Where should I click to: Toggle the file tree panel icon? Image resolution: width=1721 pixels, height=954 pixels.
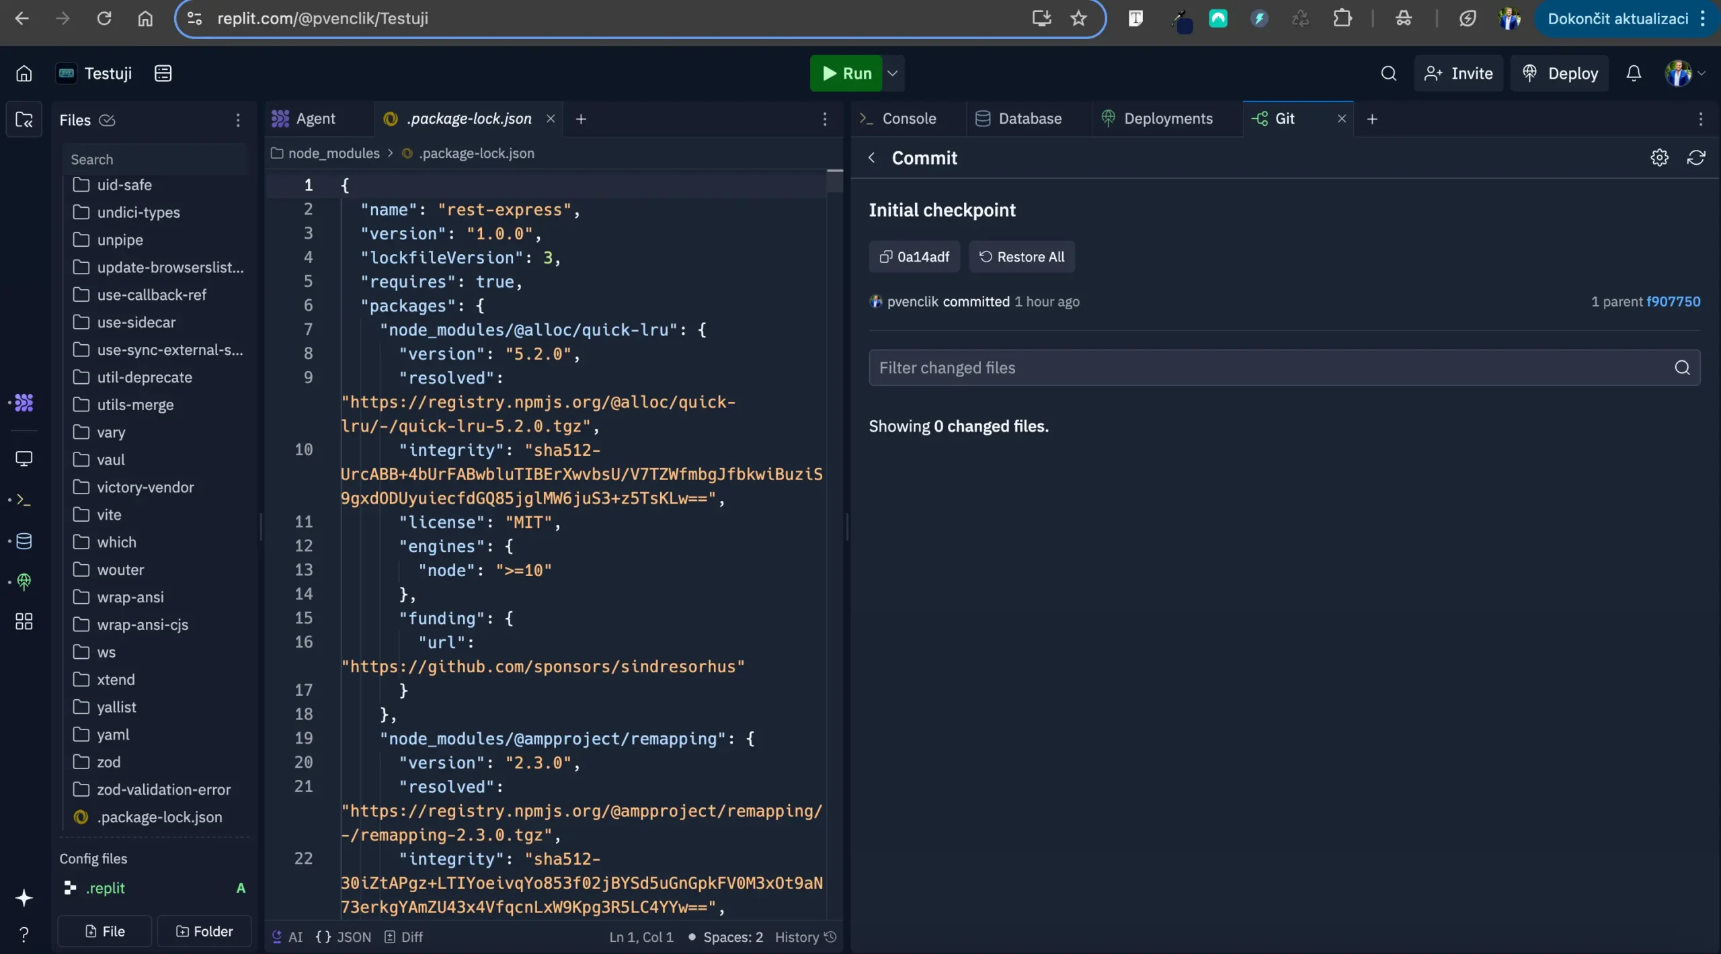[24, 120]
